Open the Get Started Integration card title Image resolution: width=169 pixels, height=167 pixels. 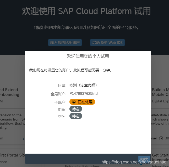[x=161, y=158]
